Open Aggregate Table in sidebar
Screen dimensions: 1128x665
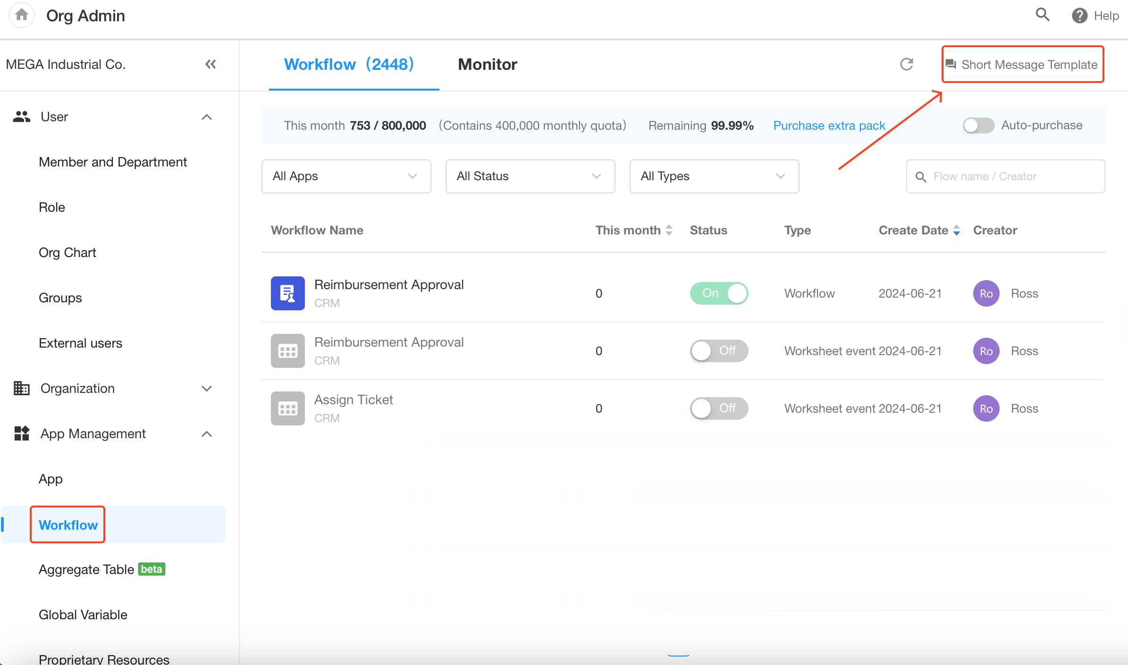click(86, 570)
